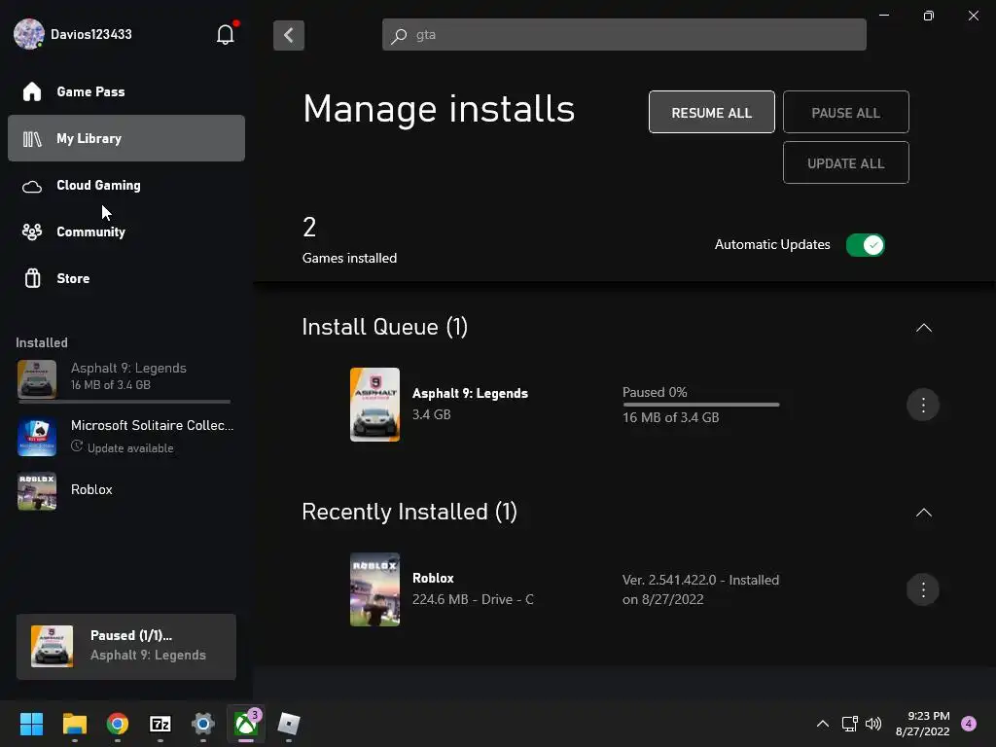Open options for Asphalt 9: Legends in queue
Image resolution: width=996 pixels, height=747 pixels.
pyautogui.click(x=923, y=405)
